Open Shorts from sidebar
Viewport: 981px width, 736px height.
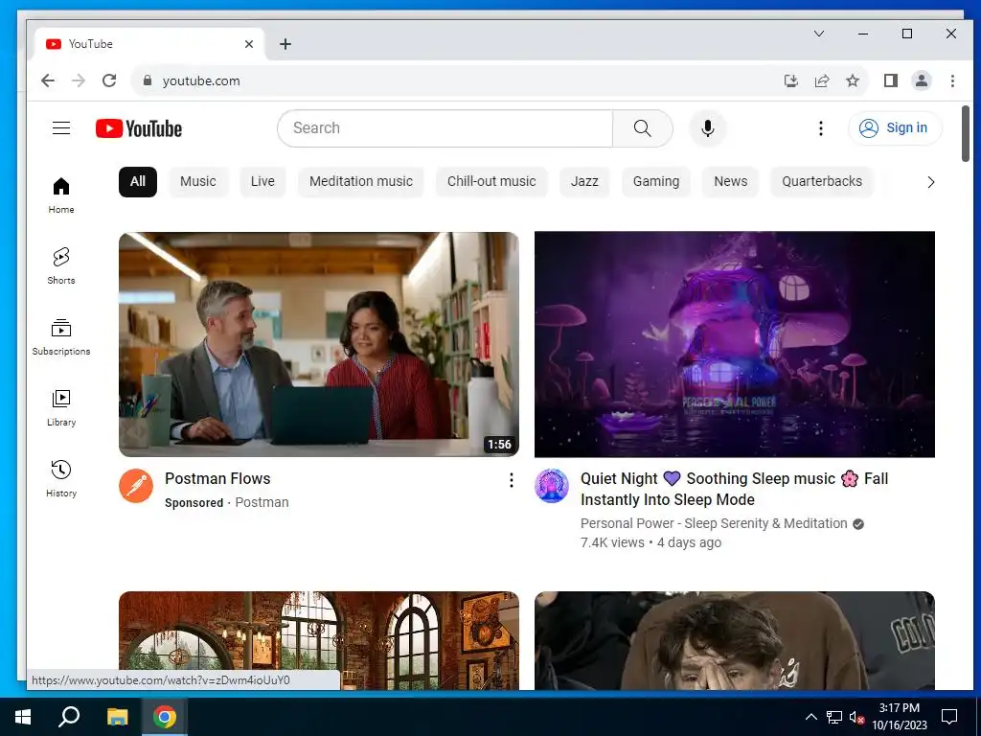[x=61, y=266]
